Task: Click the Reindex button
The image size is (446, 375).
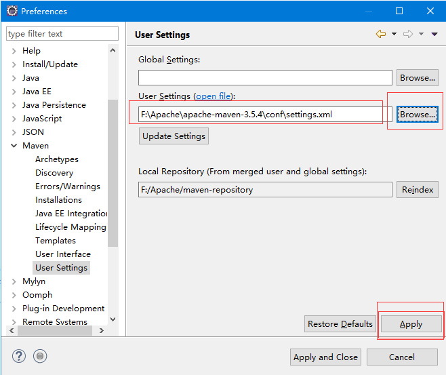Action: click(417, 190)
